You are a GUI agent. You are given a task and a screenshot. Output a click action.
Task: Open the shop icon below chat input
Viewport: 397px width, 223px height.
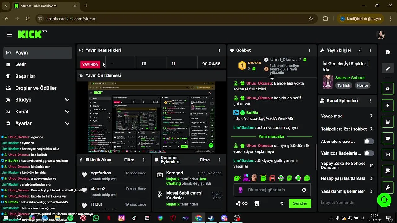click(x=256, y=203)
